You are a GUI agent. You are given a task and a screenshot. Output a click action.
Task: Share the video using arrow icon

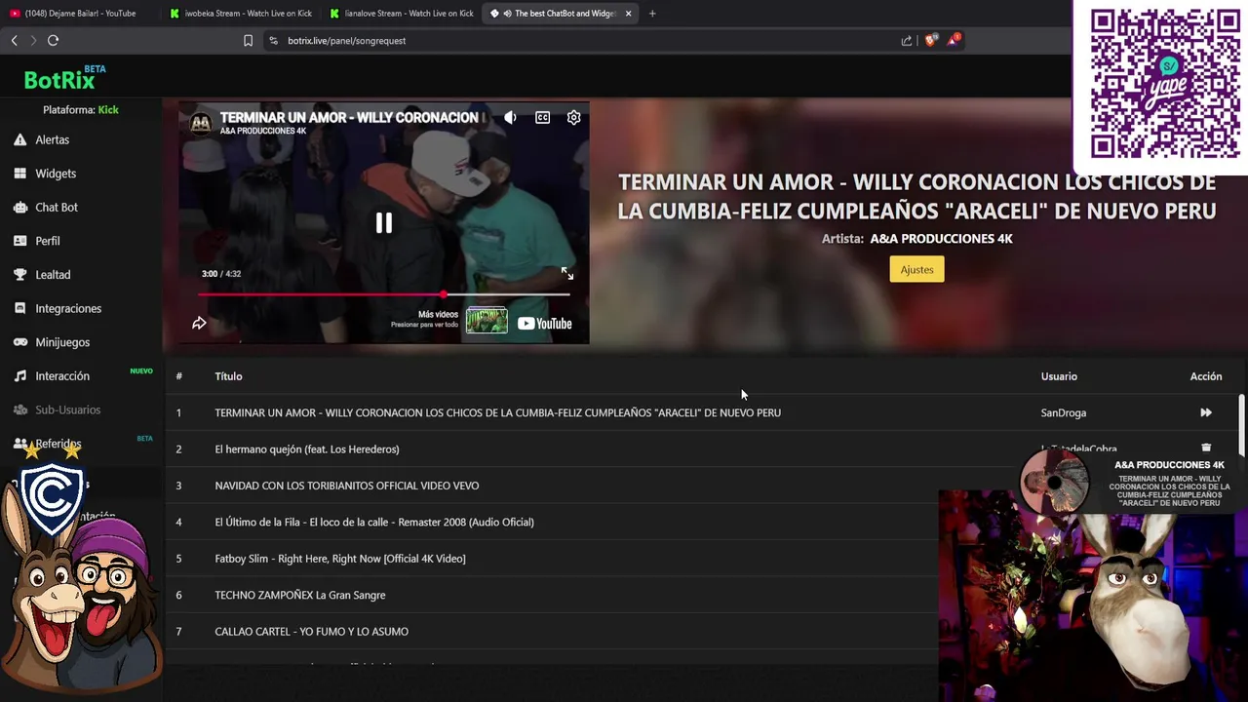(199, 323)
